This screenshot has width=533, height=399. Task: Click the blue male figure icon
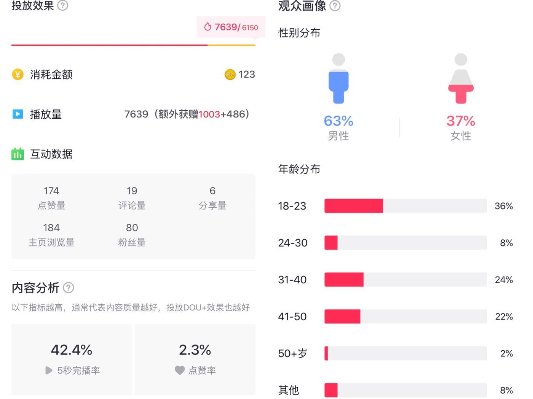click(338, 78)
